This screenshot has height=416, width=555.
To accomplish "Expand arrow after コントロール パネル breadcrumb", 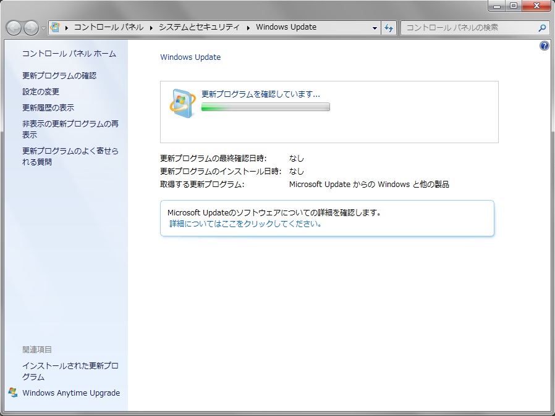I will point(151,28).
